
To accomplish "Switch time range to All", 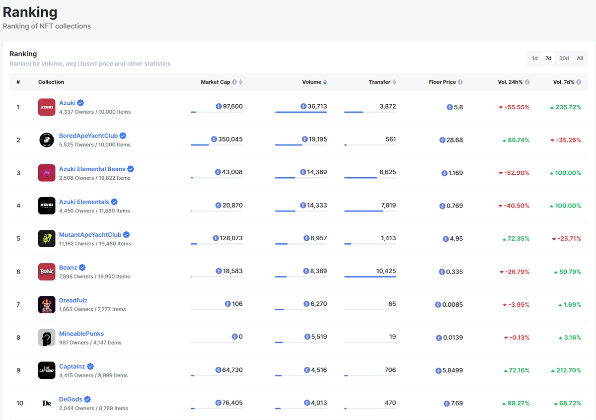I will click(x=580, y=59).
